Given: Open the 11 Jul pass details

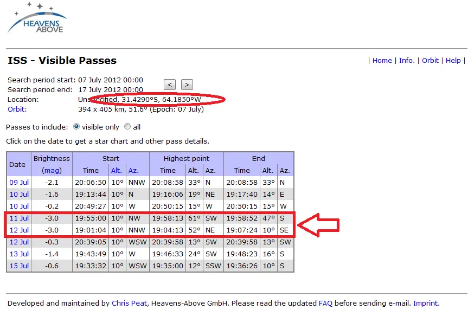Looking at the screenshot, I should [19, 218].
